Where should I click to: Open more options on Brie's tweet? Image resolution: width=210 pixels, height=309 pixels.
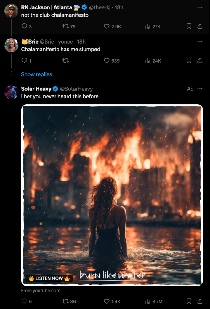pos(200,42)
